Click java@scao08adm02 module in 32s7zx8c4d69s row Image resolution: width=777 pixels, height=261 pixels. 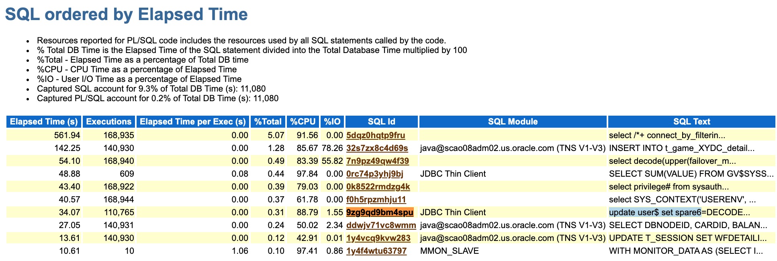pos(513,148)
